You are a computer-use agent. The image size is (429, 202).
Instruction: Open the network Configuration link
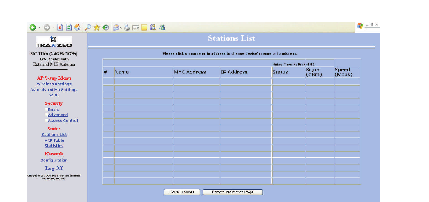coord(54,160)
